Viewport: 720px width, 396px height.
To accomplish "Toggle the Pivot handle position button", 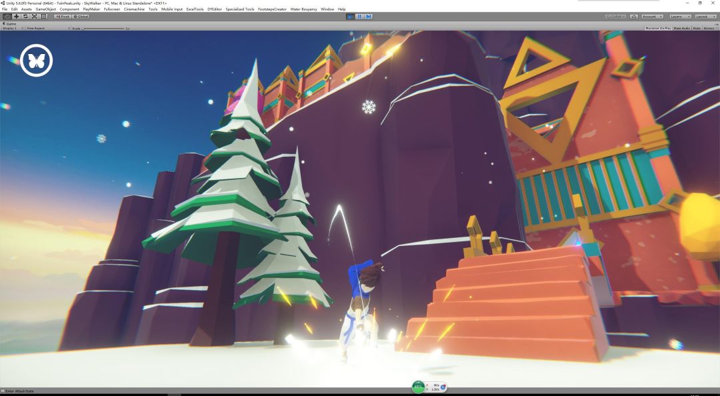I will (63, 17).
